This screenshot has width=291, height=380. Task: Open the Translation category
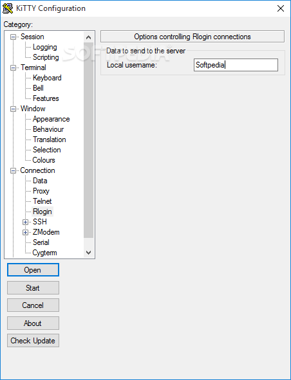pyautogui.click(x=50, y=140)
